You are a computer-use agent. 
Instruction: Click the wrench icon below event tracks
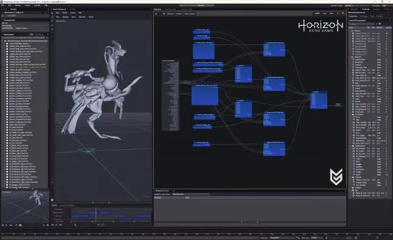pos(75,225)
